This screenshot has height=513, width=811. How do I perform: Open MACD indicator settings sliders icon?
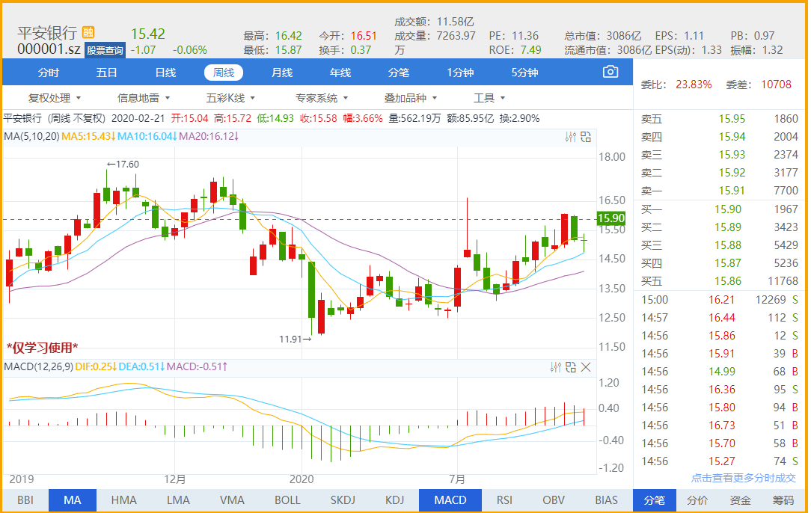[555, 367]
